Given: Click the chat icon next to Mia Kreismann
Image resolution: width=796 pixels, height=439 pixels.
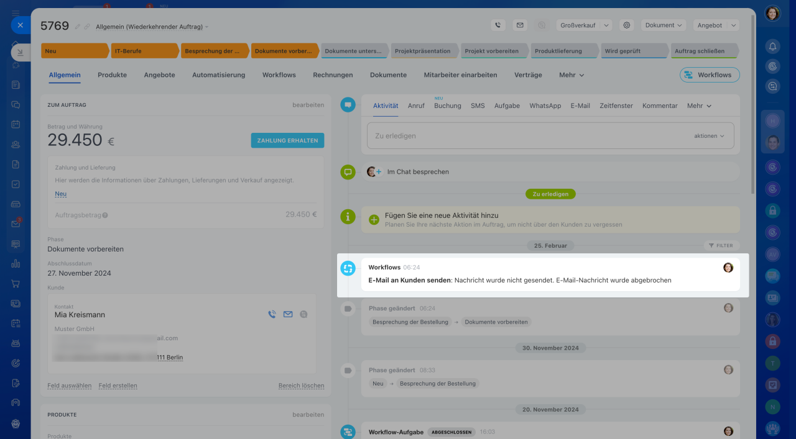Looking at the screenshot, I should pos(303,315).
